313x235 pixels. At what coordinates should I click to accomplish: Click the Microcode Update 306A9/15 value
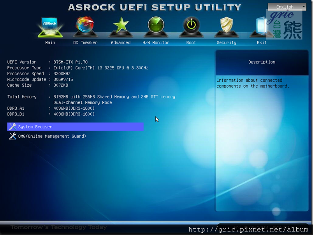tap(63, 79)
